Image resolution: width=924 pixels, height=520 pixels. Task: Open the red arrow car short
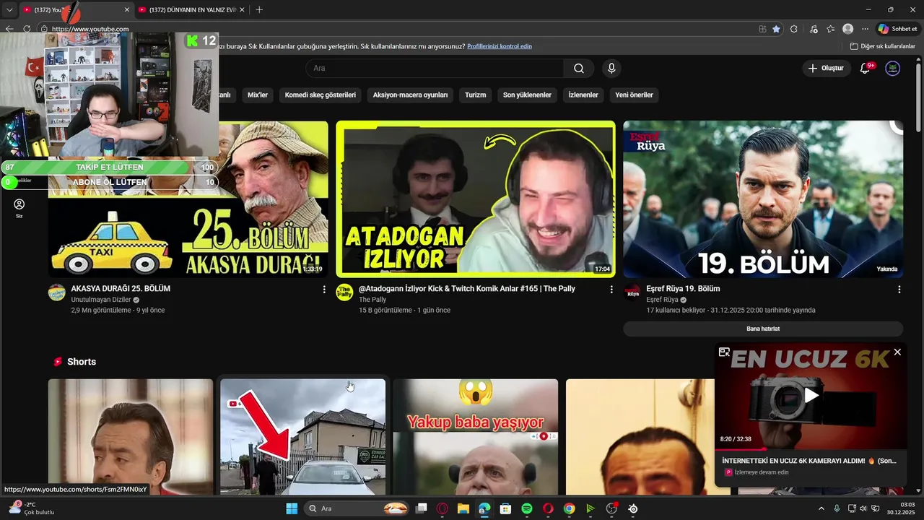pyautogui.click(x=302, y=436)
